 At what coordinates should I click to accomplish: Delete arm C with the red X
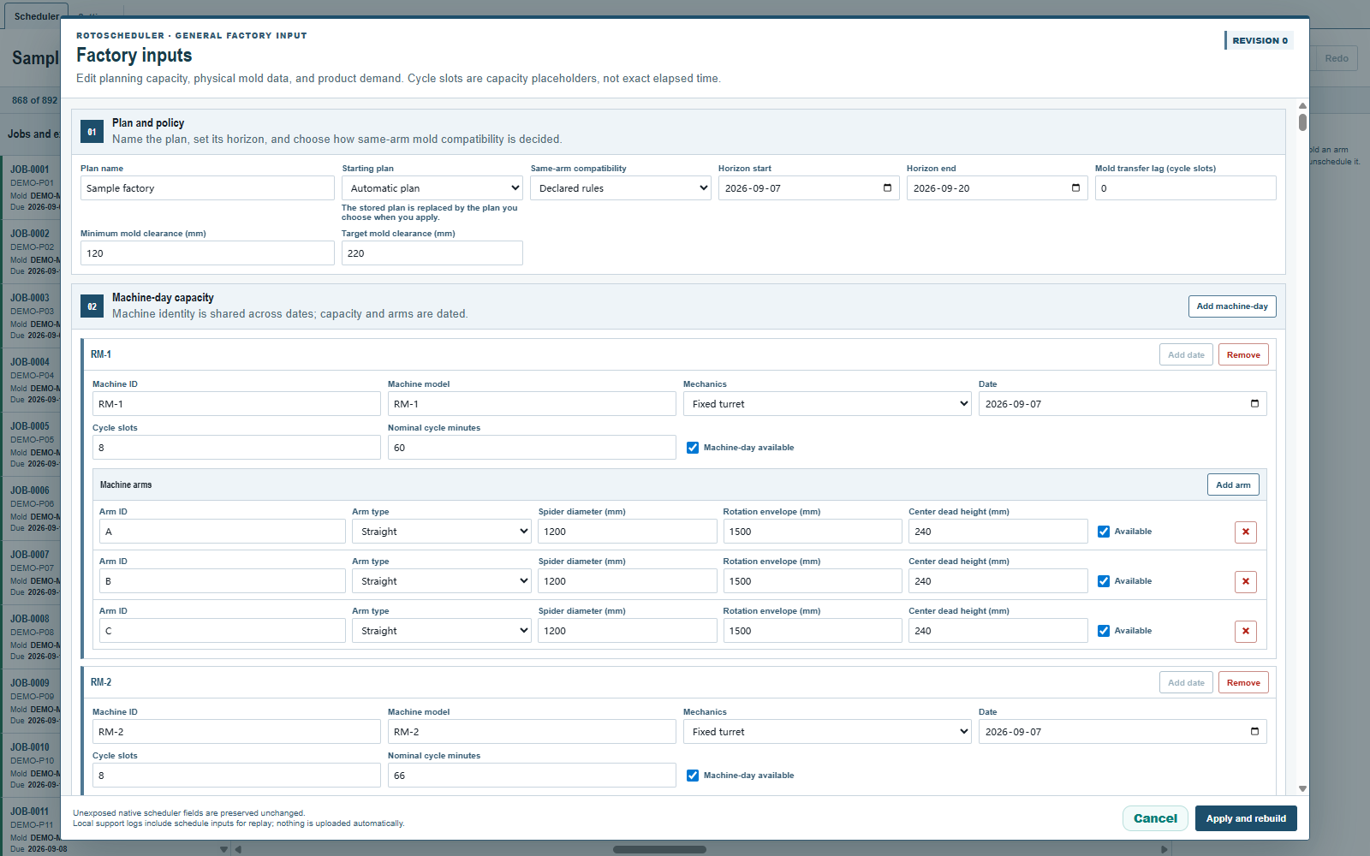pos(1246,632)
